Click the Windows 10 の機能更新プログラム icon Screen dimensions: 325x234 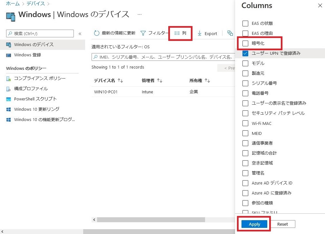tap(8, 120)
